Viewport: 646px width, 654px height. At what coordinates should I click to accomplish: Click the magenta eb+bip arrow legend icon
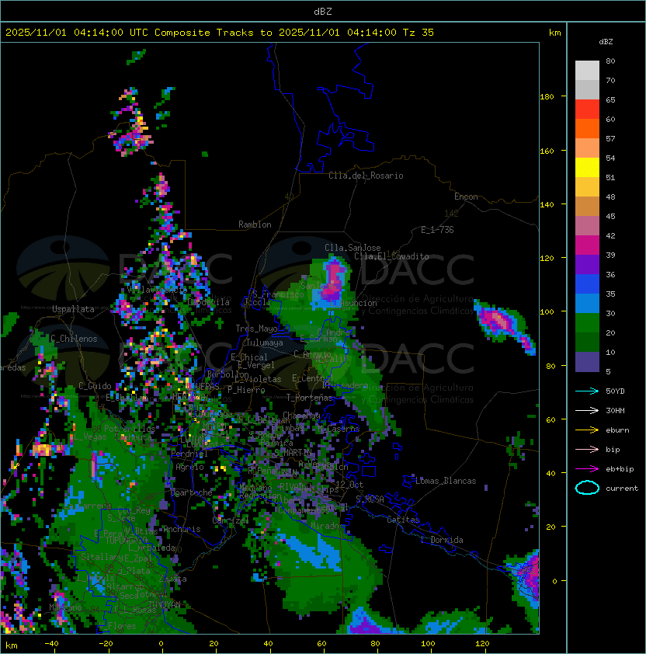(587, 469)
